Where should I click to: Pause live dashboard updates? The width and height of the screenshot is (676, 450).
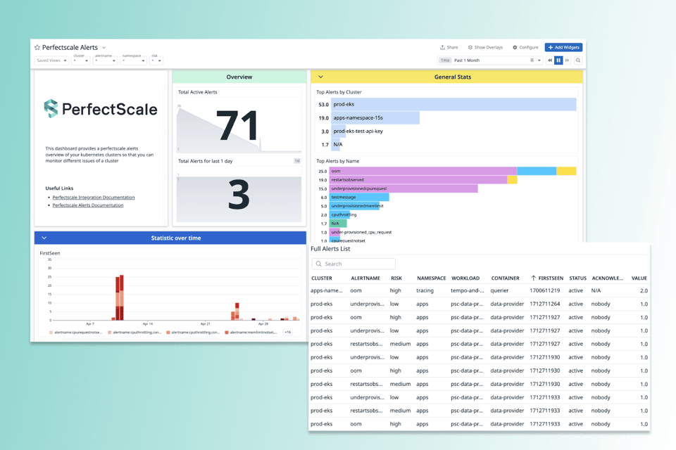[x=558, y=60]
